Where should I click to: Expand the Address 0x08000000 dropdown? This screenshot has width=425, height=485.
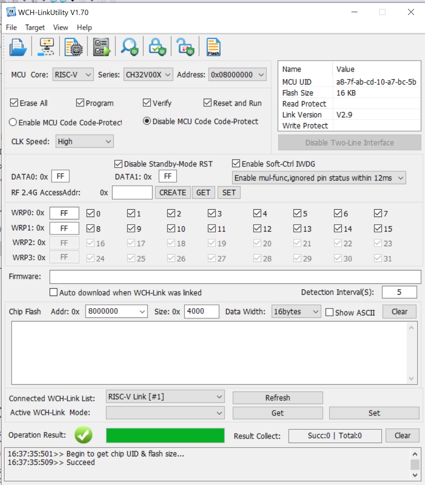click(237, 74)
